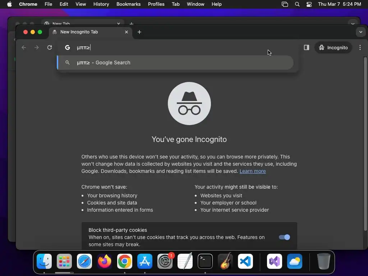Click the page vertical scrollbar
Screen dimensions: 368x276
[365, 144]
